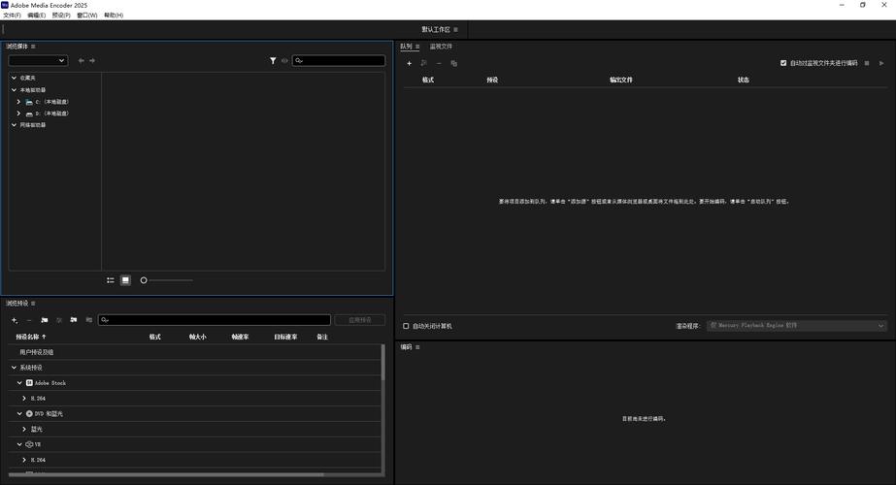
Task: Add output icon in queue toolbar
Action: coord(424,63)
